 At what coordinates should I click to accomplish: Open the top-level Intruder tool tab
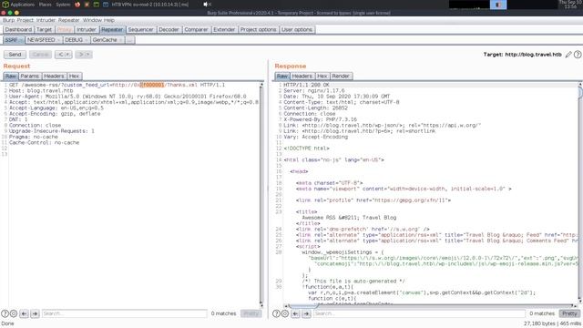pyautogui.click(x=87, y=29)
